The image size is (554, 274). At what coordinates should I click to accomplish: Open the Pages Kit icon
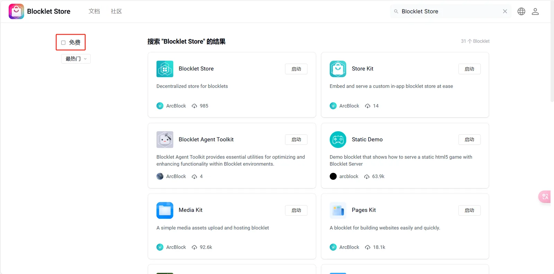point(338,210)
